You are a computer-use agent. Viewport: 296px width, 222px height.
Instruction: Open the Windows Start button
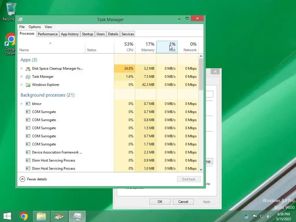7,216
